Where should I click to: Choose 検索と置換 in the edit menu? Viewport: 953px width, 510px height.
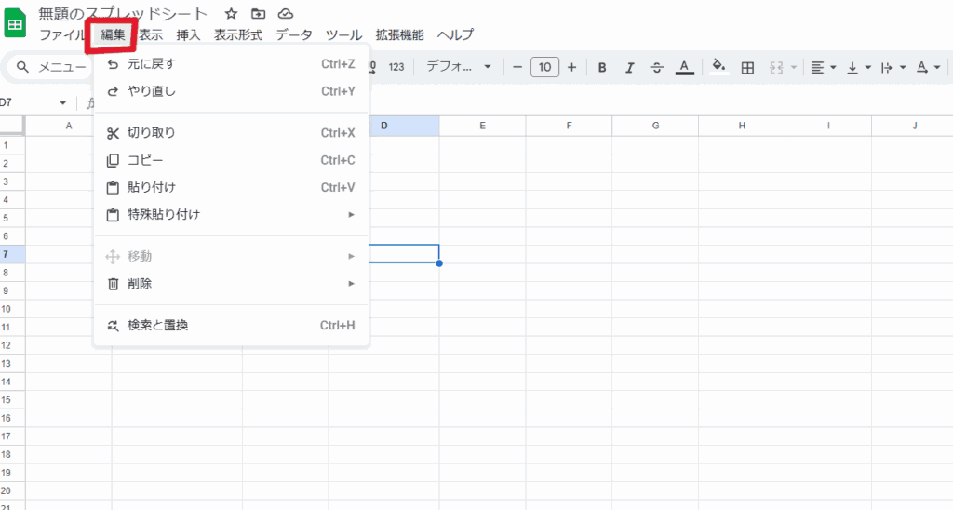click(x=232, y=325)
